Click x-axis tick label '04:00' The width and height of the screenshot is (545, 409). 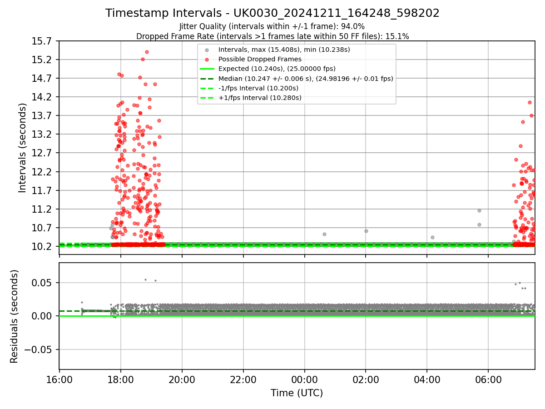427,379
